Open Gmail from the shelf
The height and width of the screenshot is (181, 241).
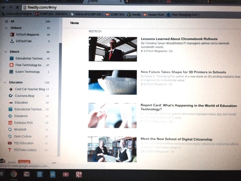coord(27,174)
